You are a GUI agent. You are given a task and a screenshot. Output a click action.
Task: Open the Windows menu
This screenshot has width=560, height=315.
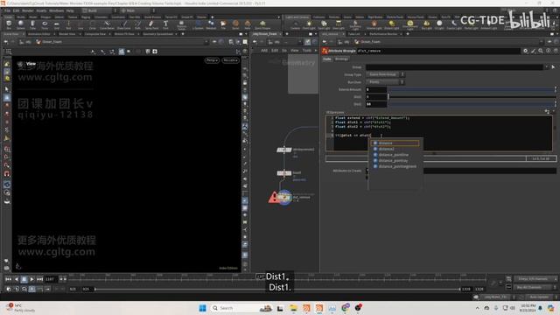56,10
